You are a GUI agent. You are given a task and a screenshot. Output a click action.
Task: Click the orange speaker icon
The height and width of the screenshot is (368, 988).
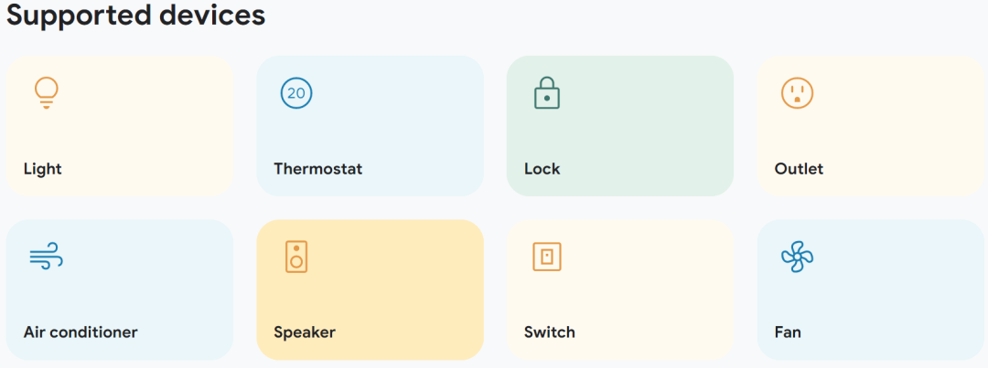[x=296, y=257]
